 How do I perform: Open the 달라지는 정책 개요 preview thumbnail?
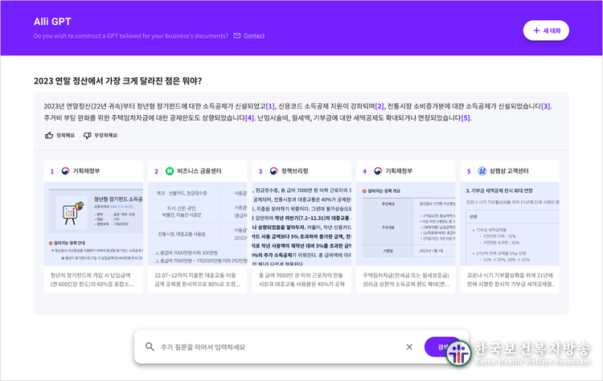tap(406, 223)
